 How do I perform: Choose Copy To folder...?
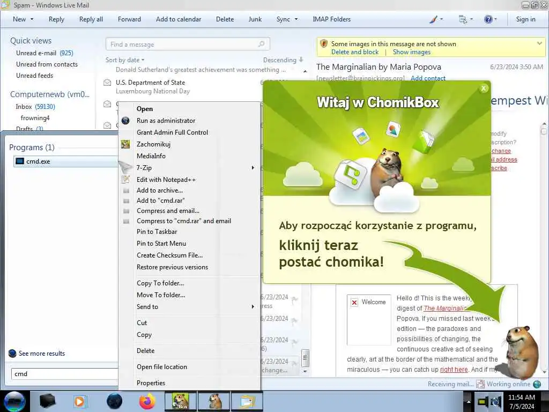point(160,283)
